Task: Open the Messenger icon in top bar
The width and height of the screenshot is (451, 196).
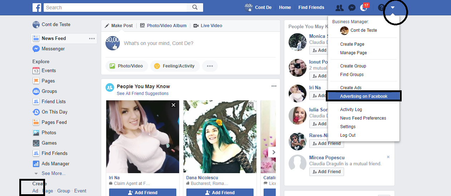Action: 352,7
